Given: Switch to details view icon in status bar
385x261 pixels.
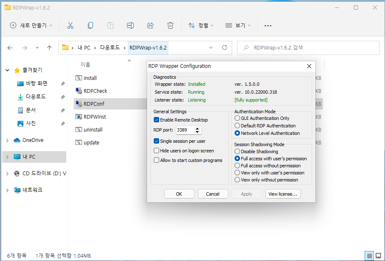Looking at the screenshot, I should coord(370,256).
